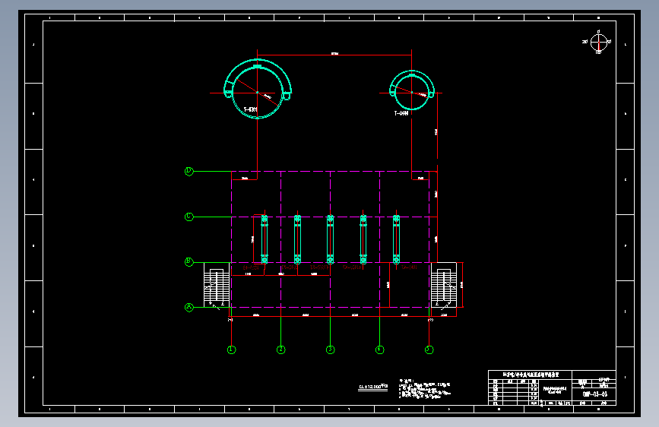
Task: Select the right staircase symbol
Action: coord(444,285)
